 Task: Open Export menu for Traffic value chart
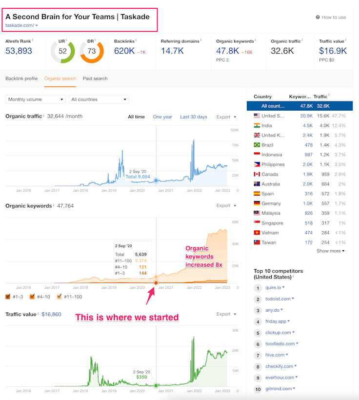tap(226, 314)
